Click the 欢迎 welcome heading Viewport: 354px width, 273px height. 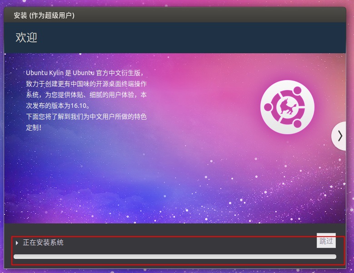[26, 38]
